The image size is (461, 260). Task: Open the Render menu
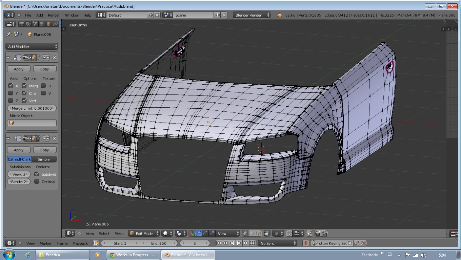coord(54,15)
